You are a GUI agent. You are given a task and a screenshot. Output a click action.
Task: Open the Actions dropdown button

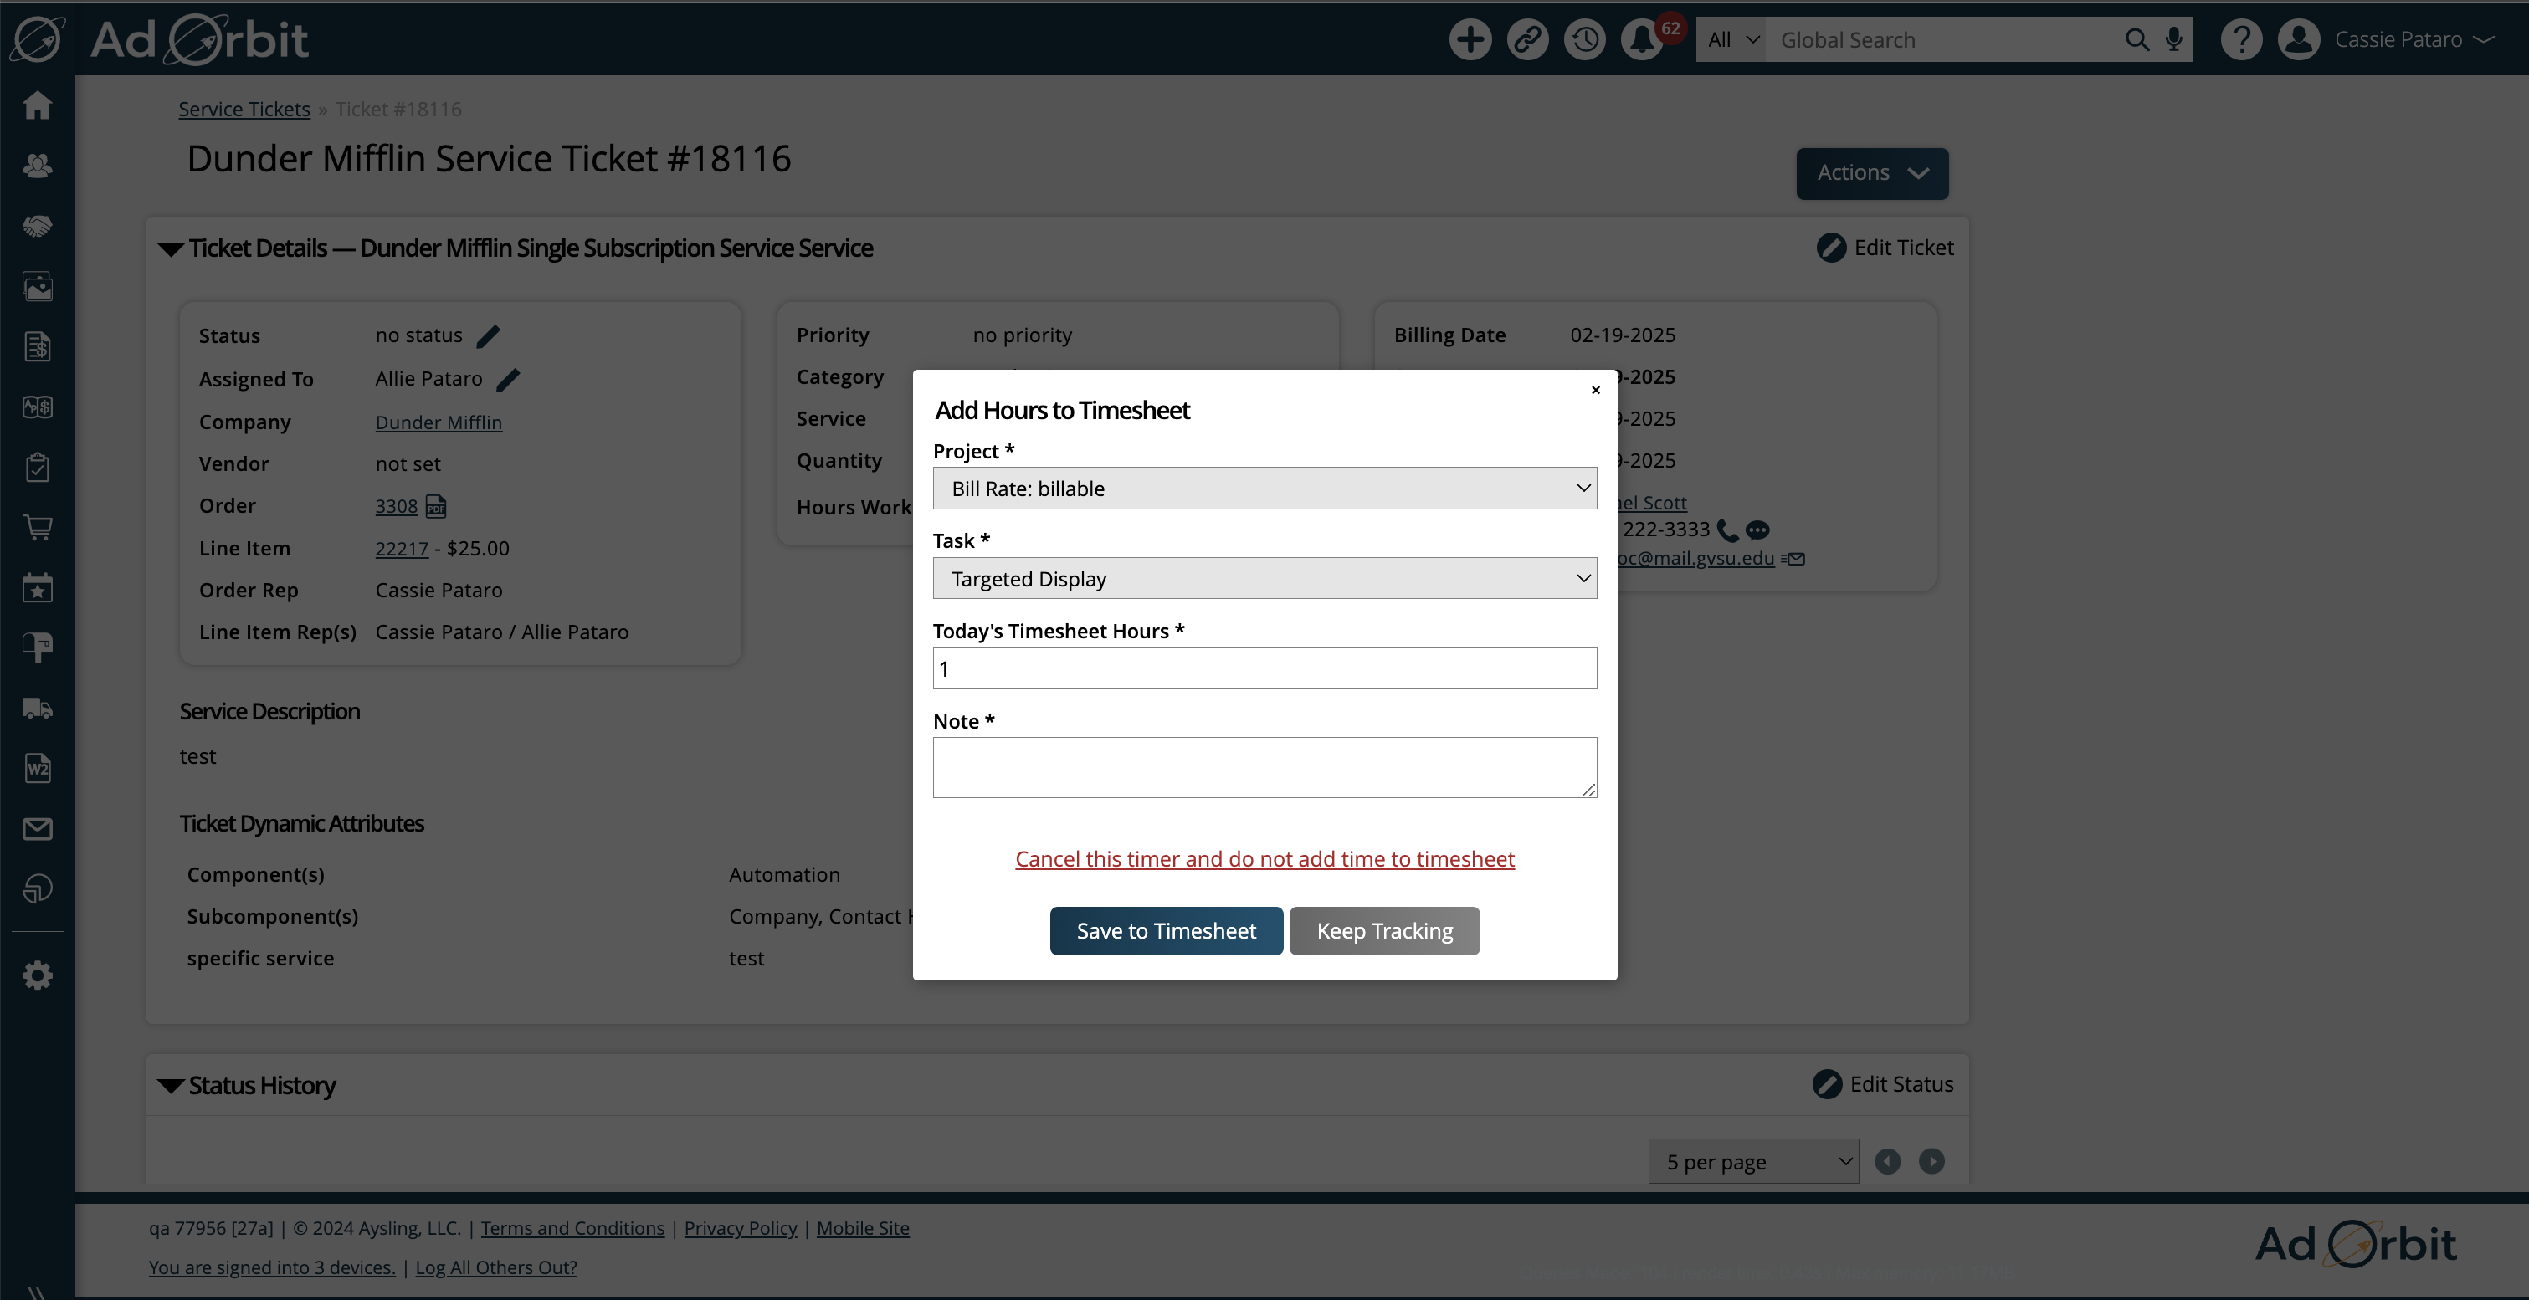click(x=1872, y=174)
